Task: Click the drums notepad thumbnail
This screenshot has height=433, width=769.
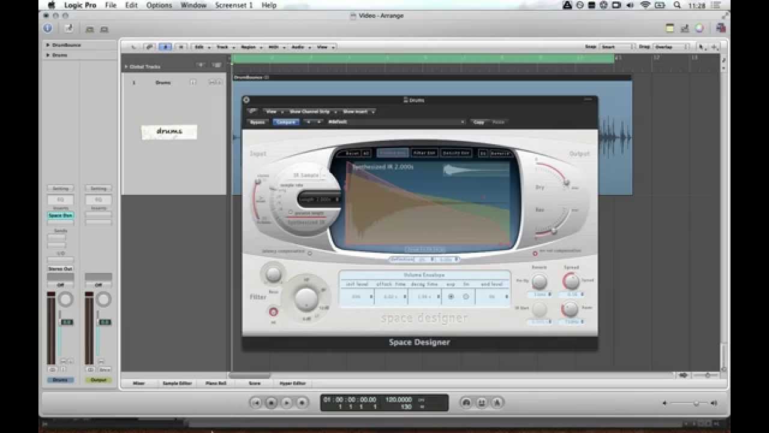Action: (169, 132)
